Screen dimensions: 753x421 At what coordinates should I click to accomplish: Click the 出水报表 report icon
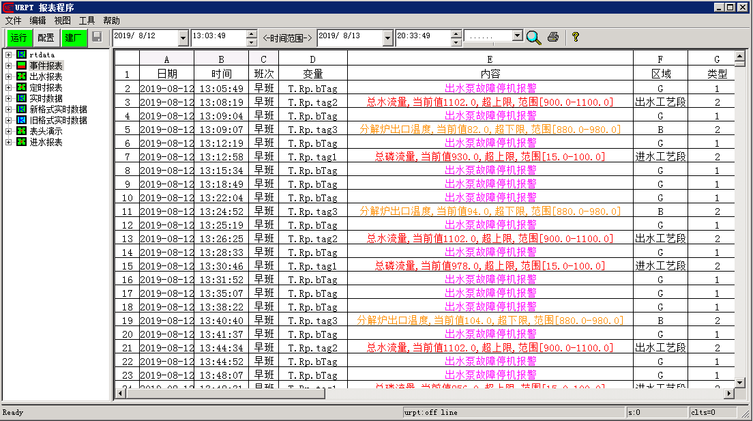coord(22,76)
